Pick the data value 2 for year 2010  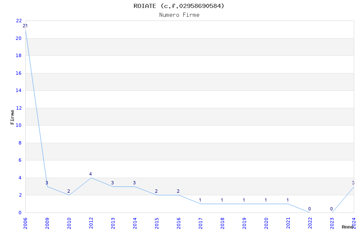pos(69,191)
